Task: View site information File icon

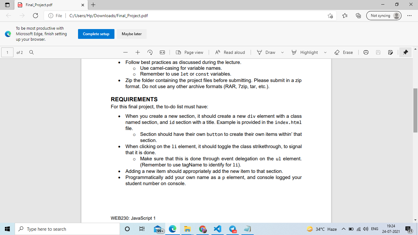Action: click(55, 16)
